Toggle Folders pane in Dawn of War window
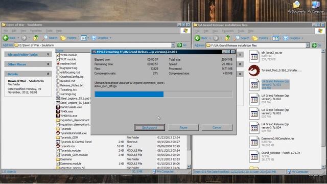 coord(68,38)
